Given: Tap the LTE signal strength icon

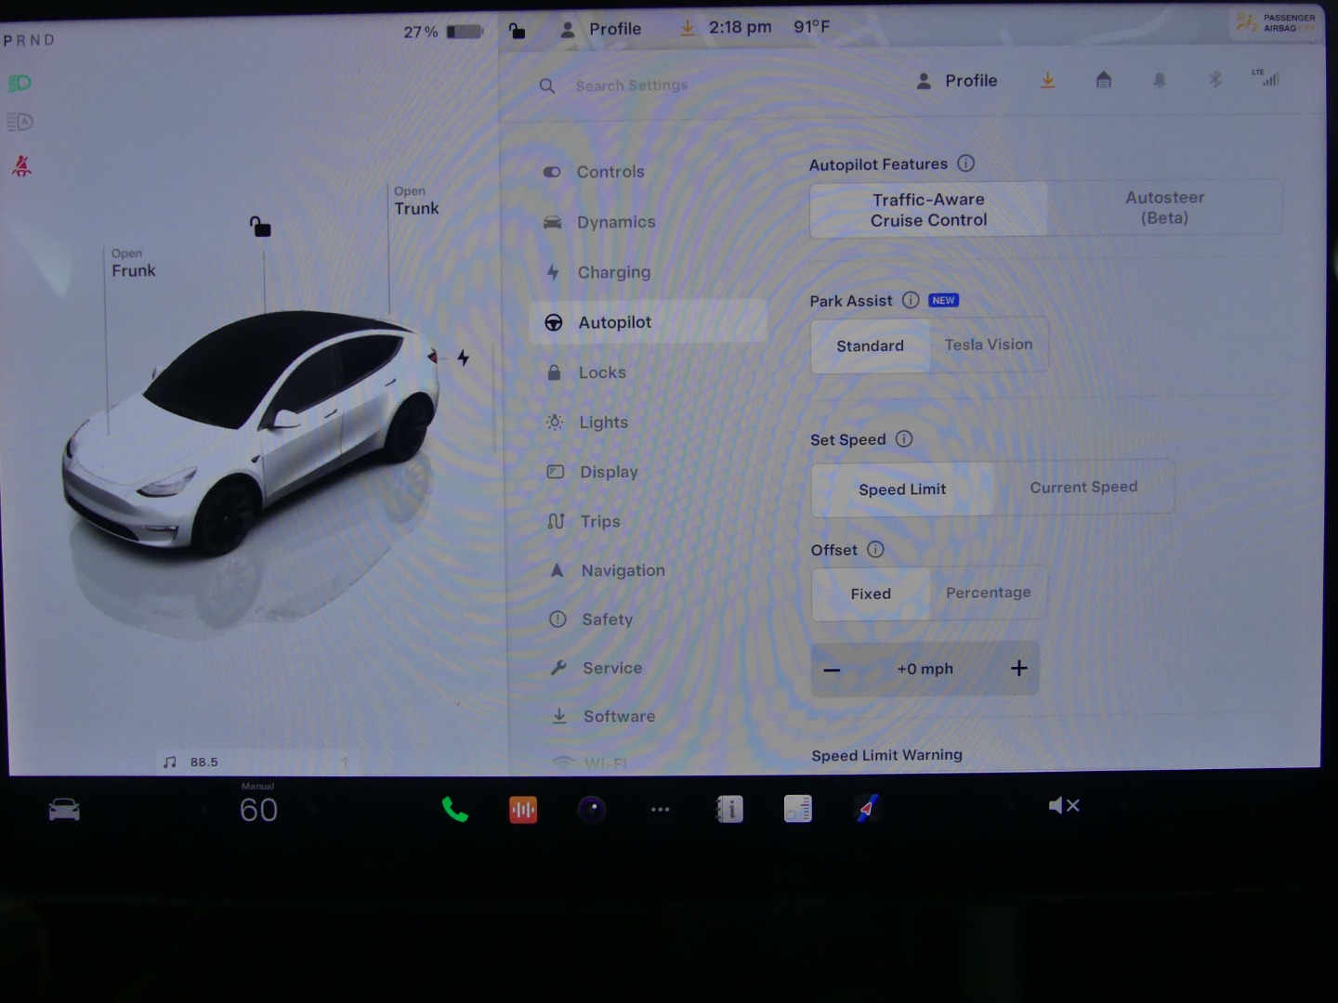Looking at the screenshot, I should [x=1266, y=77].
